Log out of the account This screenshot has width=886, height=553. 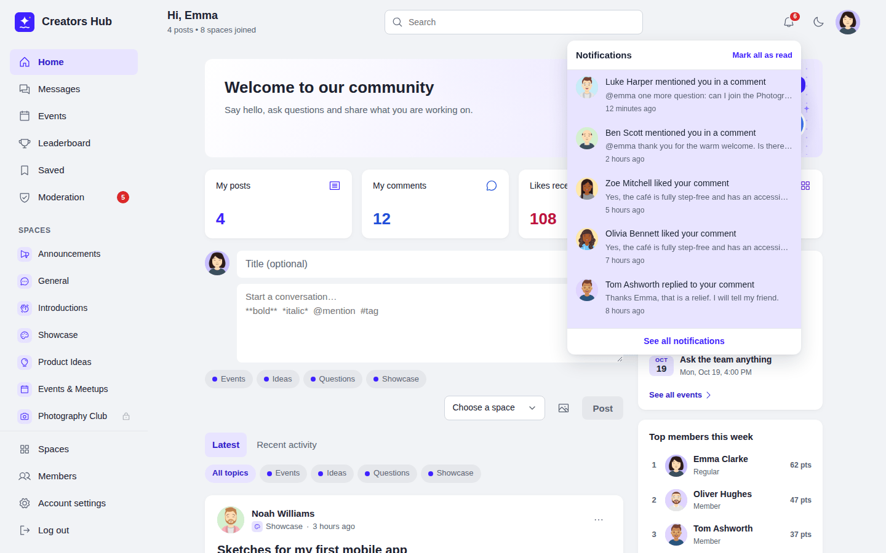74,530
